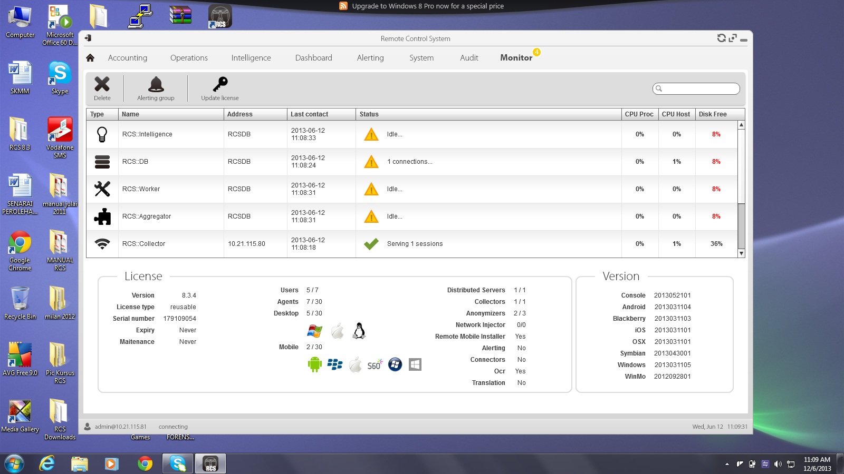Click the Apple desktop OSX icon

[338, 331]
